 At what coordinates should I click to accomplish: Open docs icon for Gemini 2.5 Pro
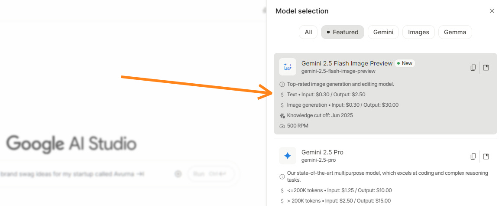(486, 156)
